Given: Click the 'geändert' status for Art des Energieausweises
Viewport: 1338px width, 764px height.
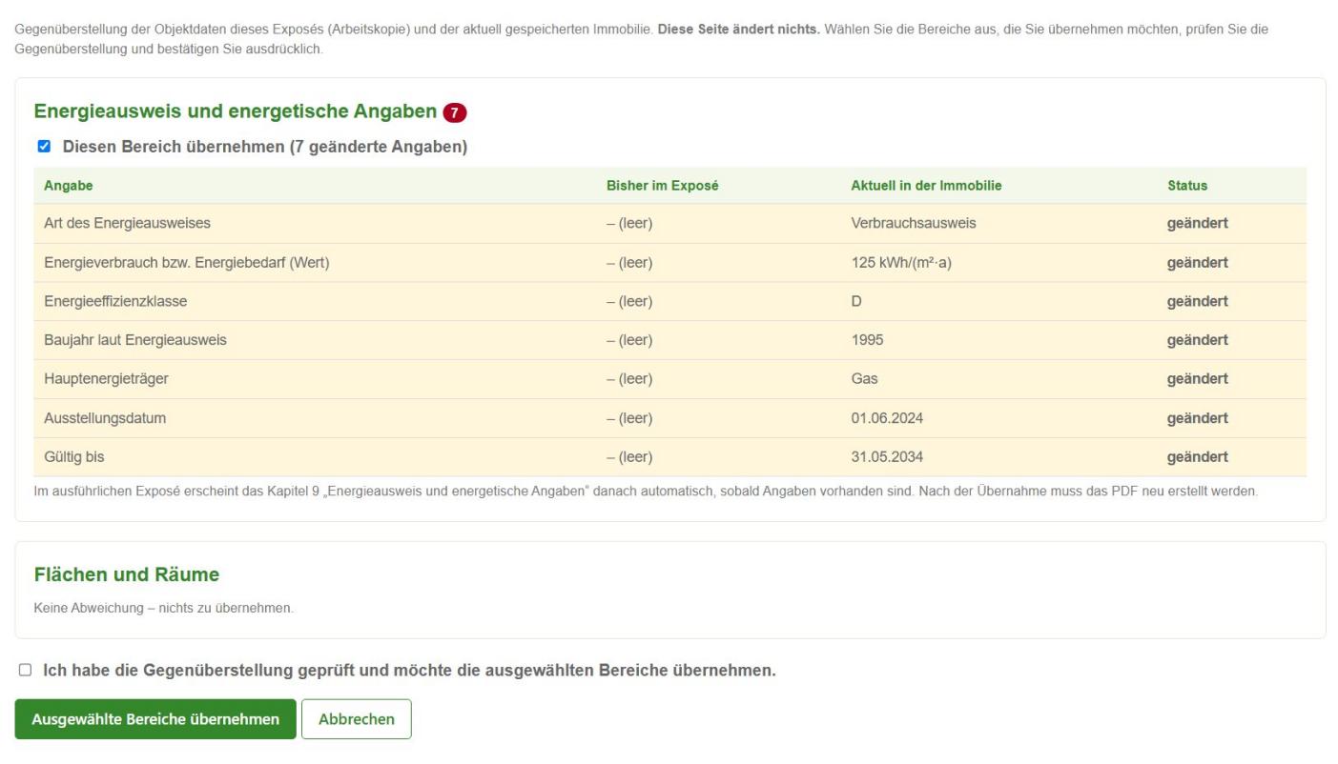Looking at the screenshot, I should coord(1198,224).
